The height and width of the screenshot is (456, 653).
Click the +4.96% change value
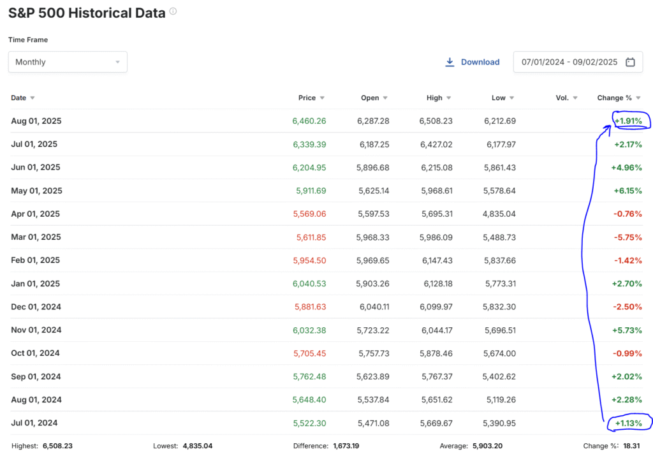[x=627, y=167]
